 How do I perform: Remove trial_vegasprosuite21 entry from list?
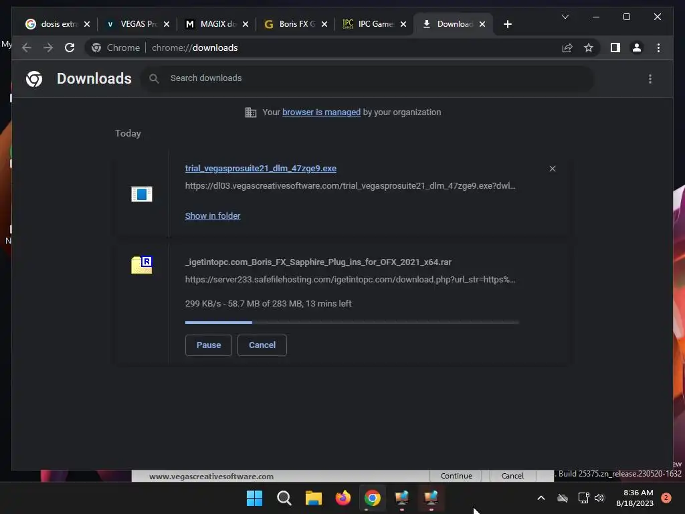(x=552, y=169)
